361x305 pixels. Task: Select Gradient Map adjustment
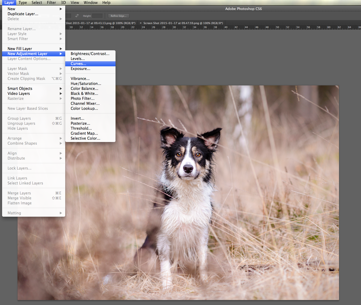pos(84,133)
